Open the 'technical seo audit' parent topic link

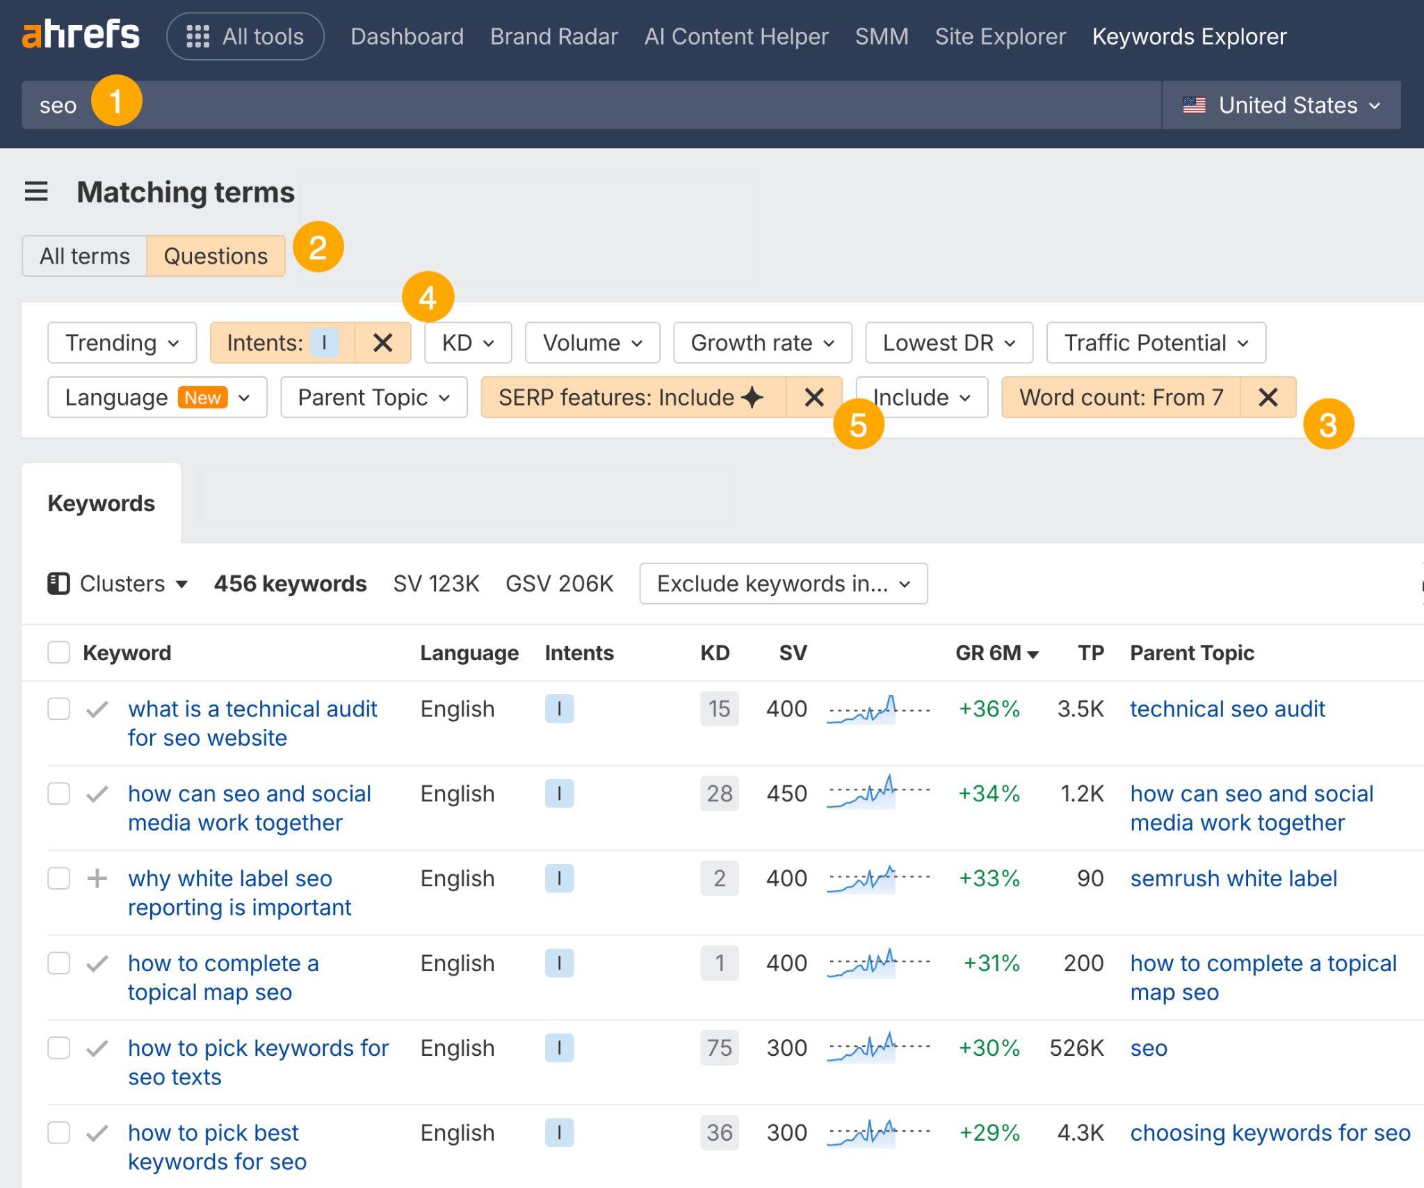[x=1227, y=709]
